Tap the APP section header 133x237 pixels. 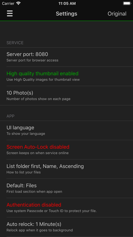click(10, 116)
